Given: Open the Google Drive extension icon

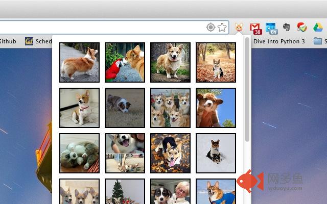Looking at the screenshot, I should [318, 28].
